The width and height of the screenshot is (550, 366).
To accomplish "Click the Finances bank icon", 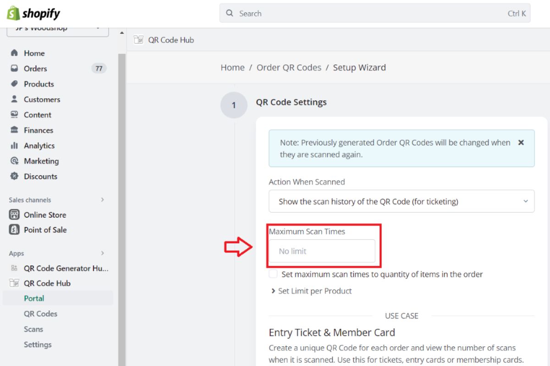I will 14,130.
